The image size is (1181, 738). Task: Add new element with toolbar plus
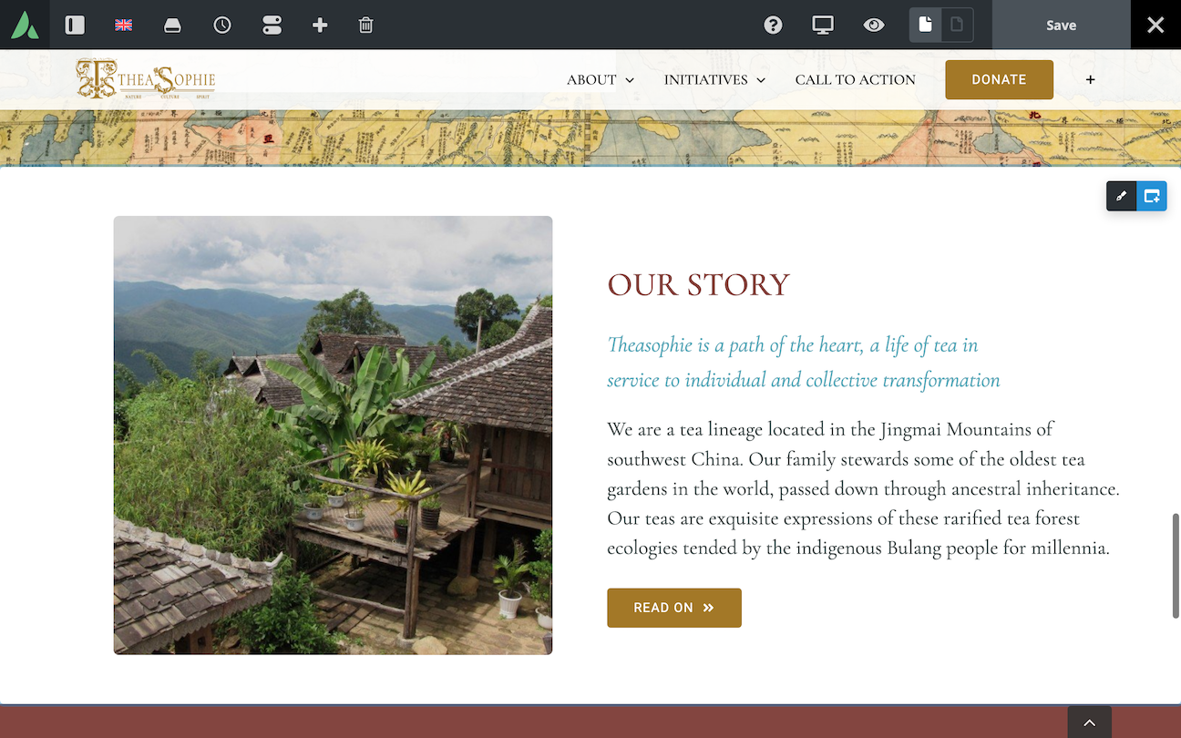(x=320, y=26)
